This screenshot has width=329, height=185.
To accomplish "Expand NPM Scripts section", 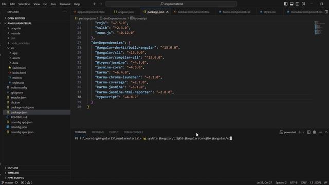I will [15, 178].
